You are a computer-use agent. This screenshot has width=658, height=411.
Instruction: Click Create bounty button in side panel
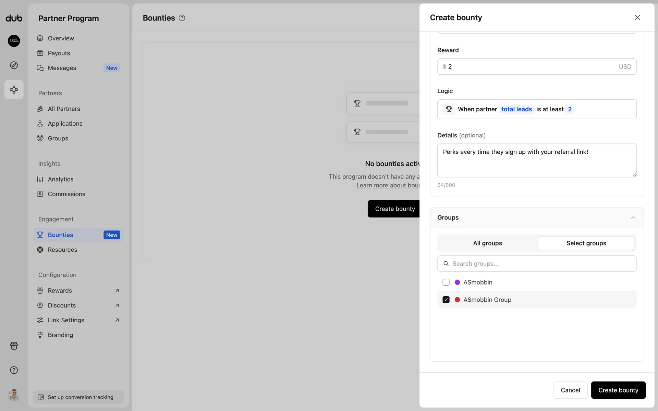point(618,390)
